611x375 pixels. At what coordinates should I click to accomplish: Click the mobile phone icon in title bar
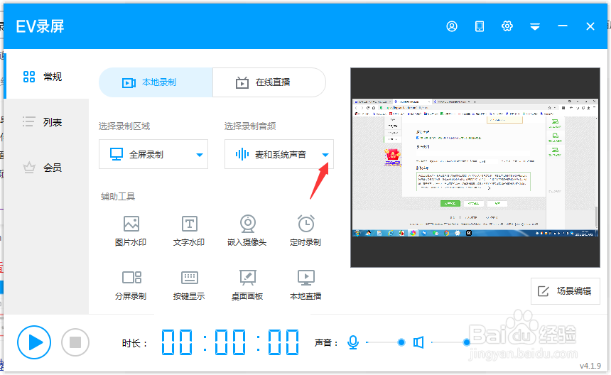pyautogui.click(x=480, y=26)
